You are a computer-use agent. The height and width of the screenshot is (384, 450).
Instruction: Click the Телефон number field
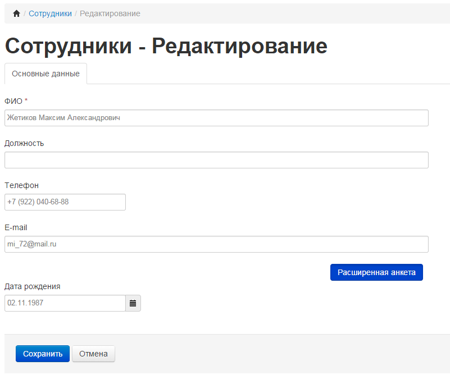pos(65,202)
